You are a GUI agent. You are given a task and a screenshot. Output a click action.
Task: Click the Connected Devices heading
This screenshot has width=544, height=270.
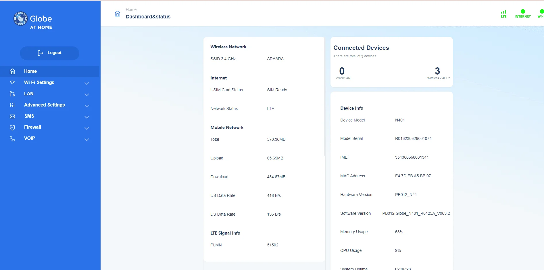361,48
